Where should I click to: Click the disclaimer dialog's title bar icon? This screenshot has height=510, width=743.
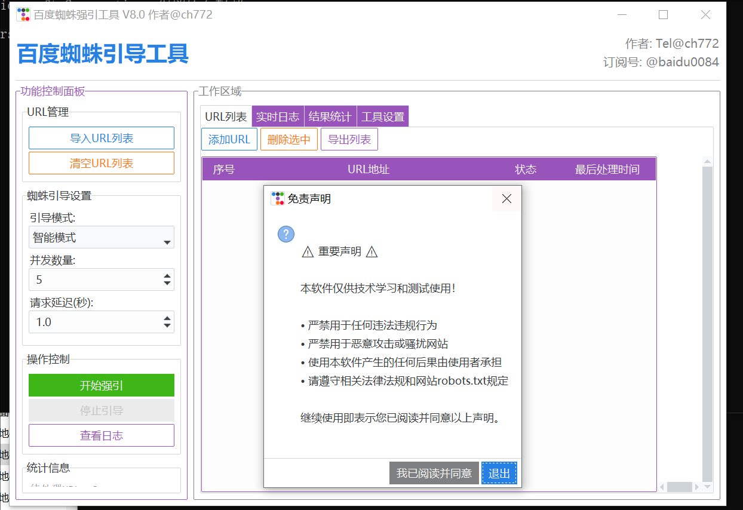point(278,199)
